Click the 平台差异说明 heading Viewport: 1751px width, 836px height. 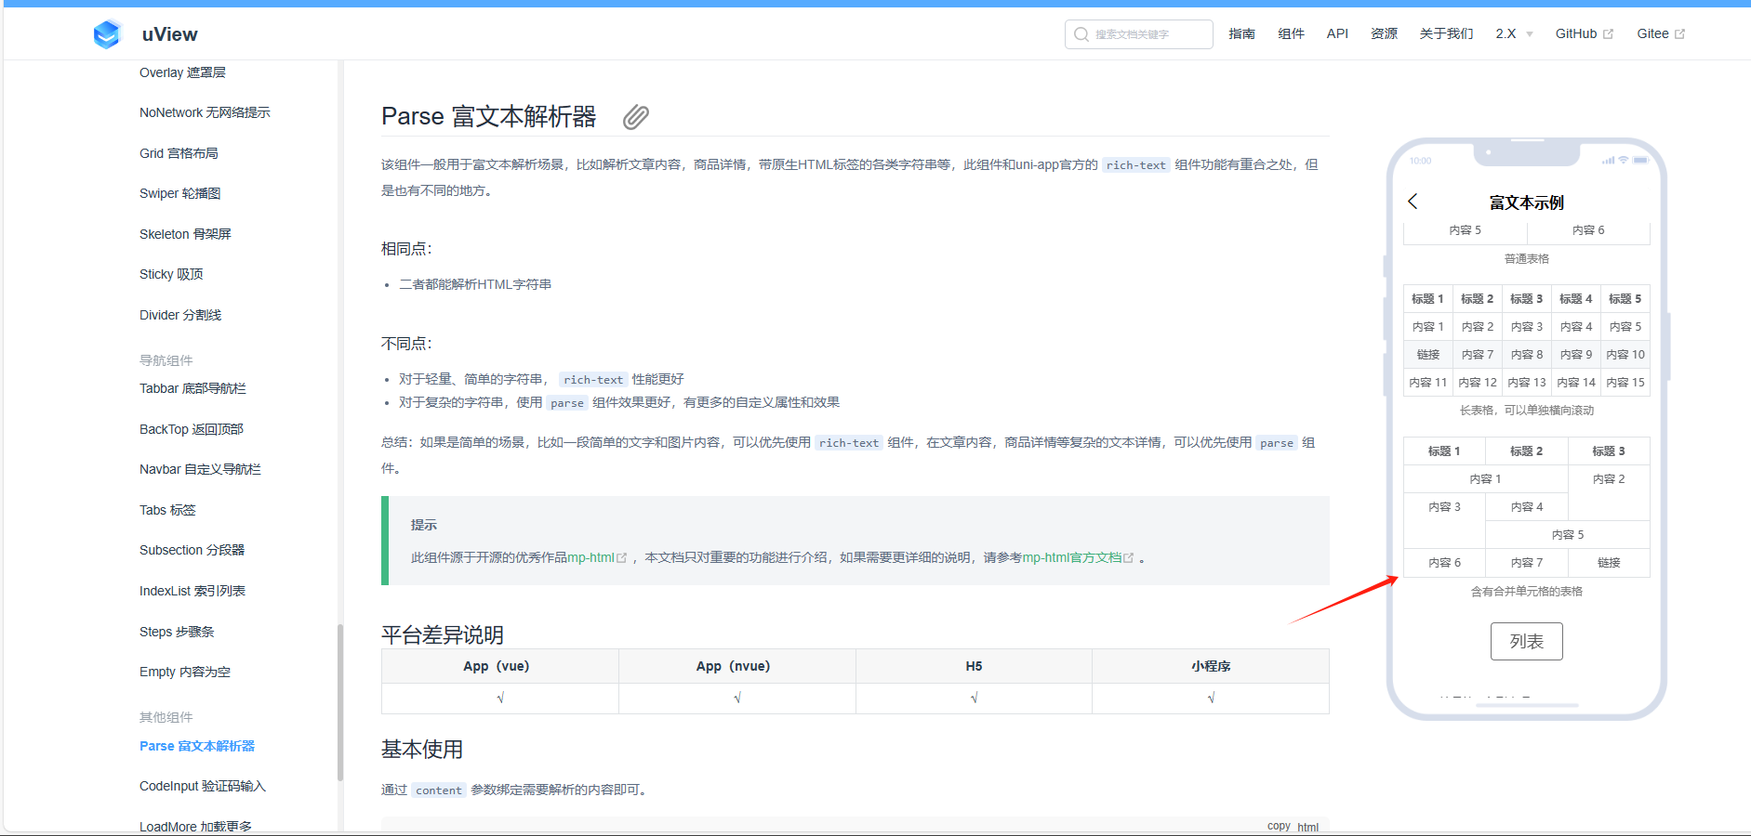pyautogui.click(x=443, y=634)
